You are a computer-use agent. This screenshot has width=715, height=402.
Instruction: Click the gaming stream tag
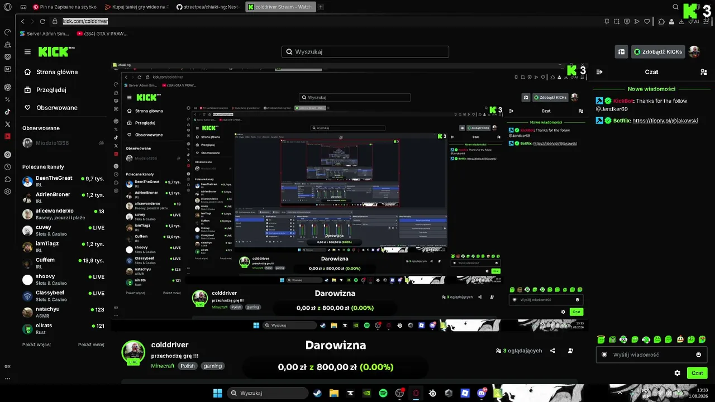click(x=213, y=366)
